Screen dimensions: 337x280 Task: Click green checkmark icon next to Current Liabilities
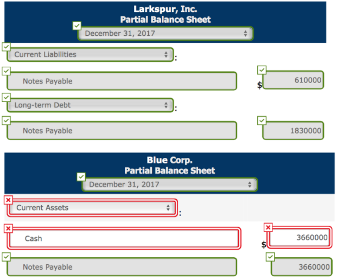(x=6, y=47)
